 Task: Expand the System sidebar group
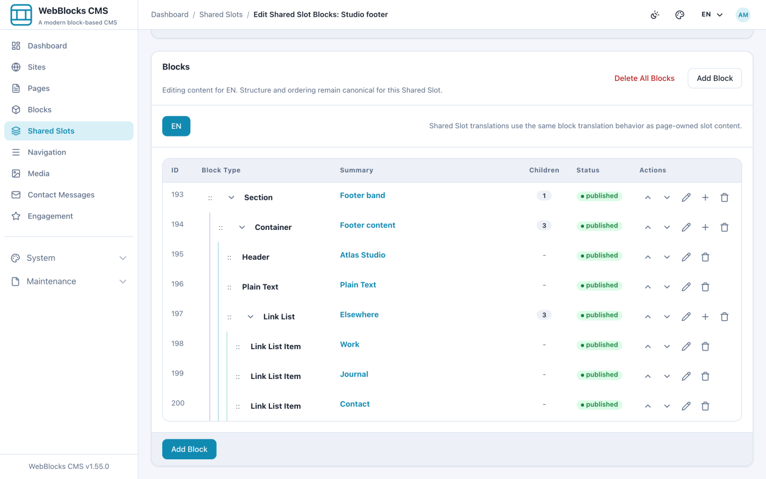[69, 258]
